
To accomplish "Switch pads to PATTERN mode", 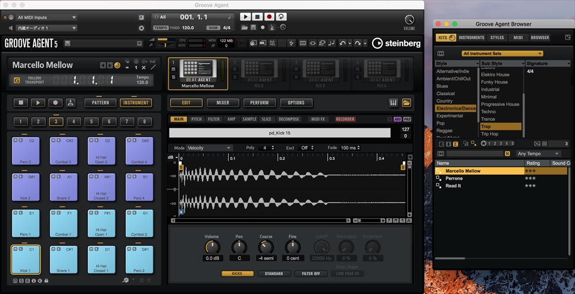I will point(101,103).
